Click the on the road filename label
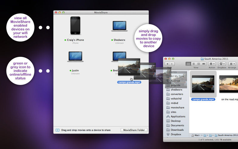Viewport: 238px width, 149px height. [230, 100]
